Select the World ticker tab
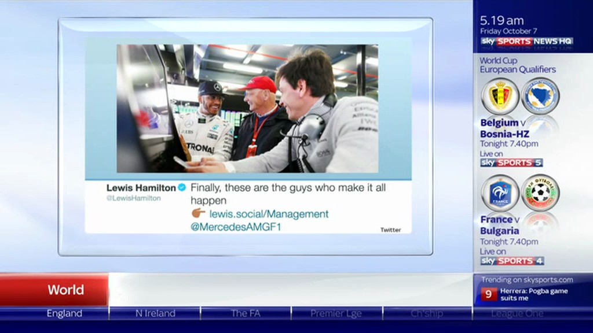Screen dimensions: 593x333 click(x=54, y=290)
